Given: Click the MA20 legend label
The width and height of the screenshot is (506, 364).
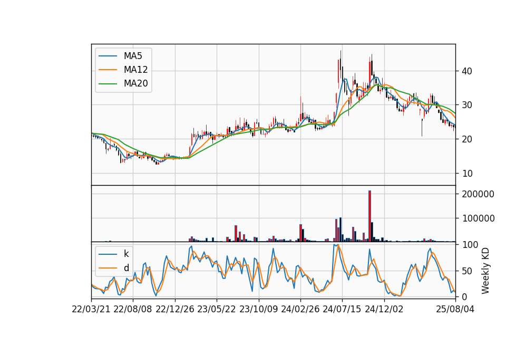Looking at the screenshot, I should (135, 83).
